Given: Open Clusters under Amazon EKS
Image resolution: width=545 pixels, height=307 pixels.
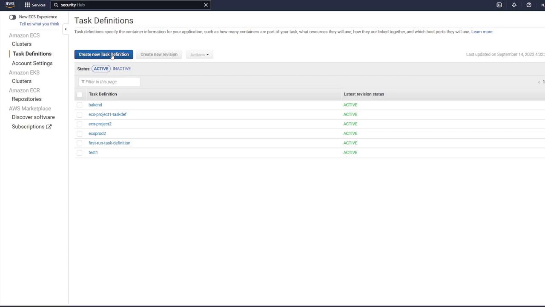Looking at the screenshot, I should (22, 81).
